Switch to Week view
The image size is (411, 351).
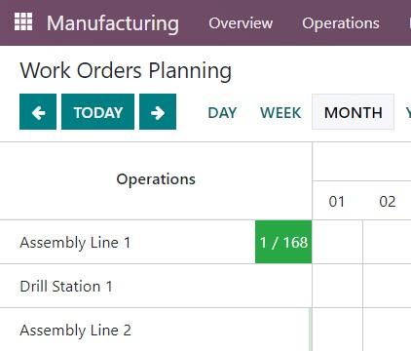pyautogui.click(x=280, y=112)
